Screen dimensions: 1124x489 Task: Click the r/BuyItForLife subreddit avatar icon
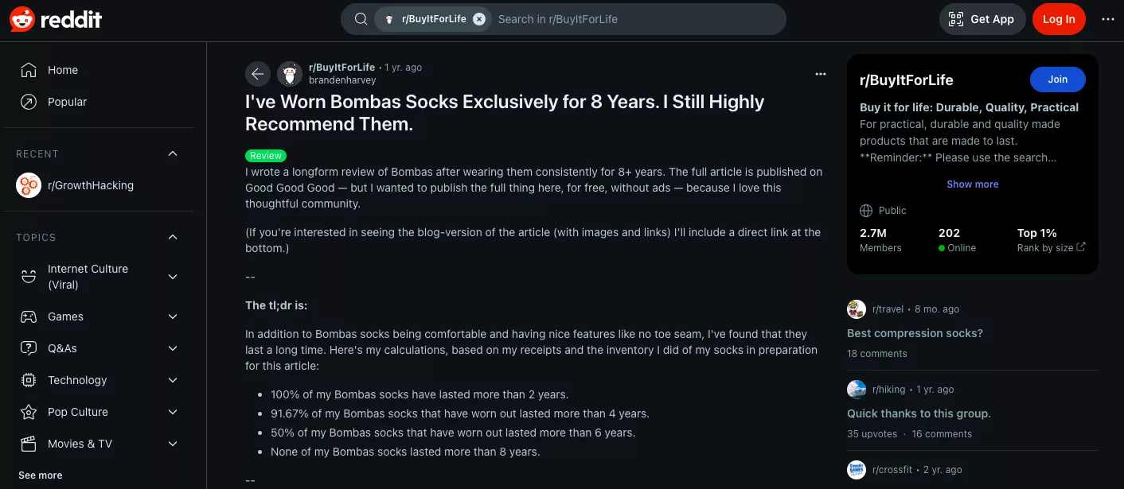(x=290, y=74)
